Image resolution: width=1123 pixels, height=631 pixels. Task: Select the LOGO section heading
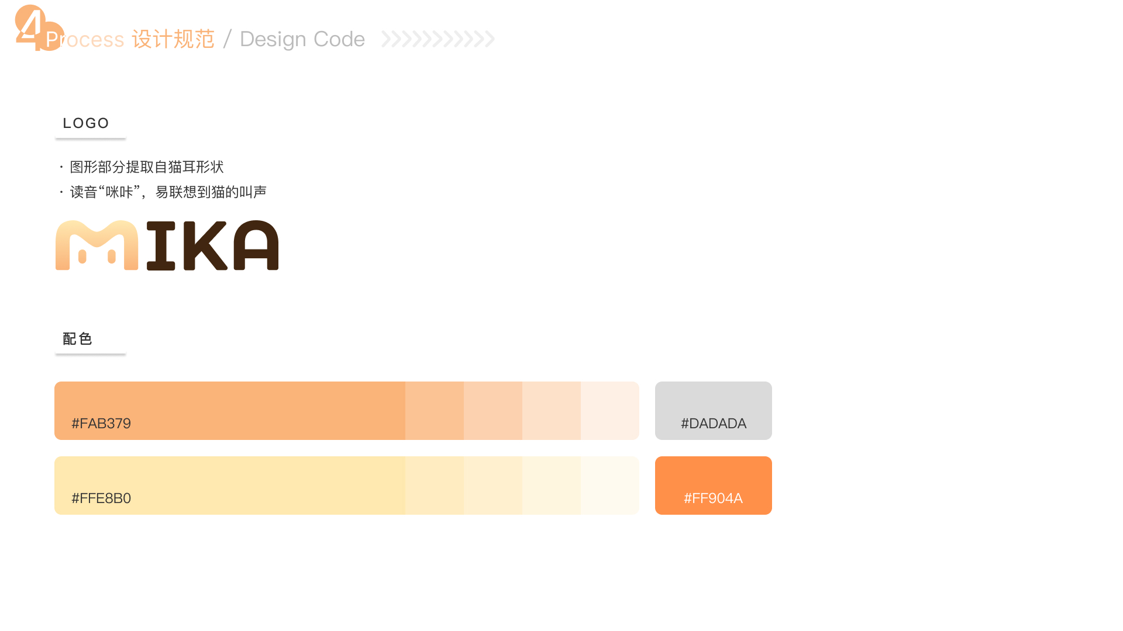pos(86,123)
